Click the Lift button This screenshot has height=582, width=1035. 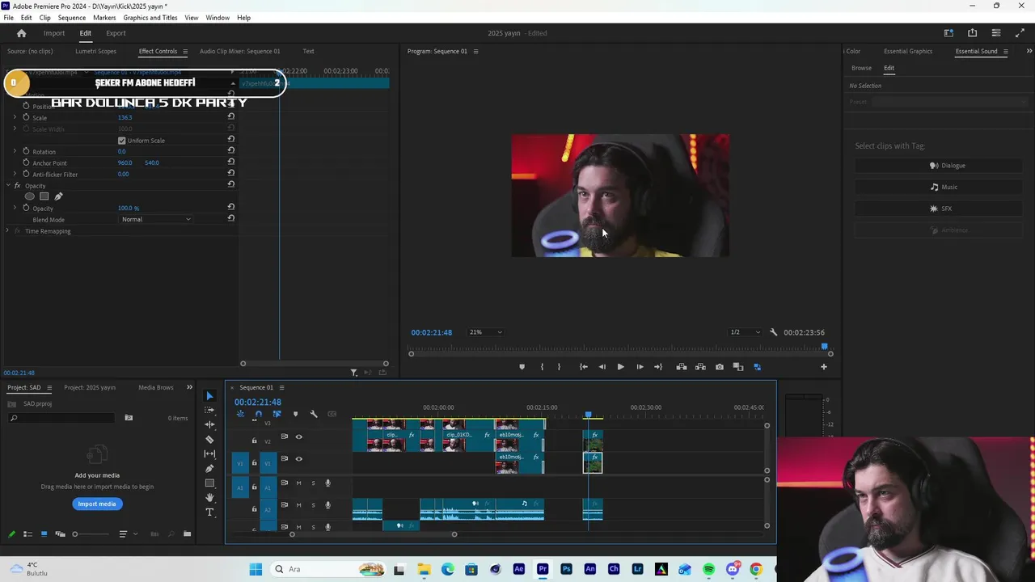pos(682,367)
